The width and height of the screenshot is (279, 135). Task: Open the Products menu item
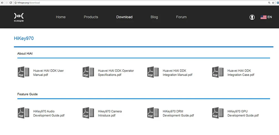(x=91, y=17)
